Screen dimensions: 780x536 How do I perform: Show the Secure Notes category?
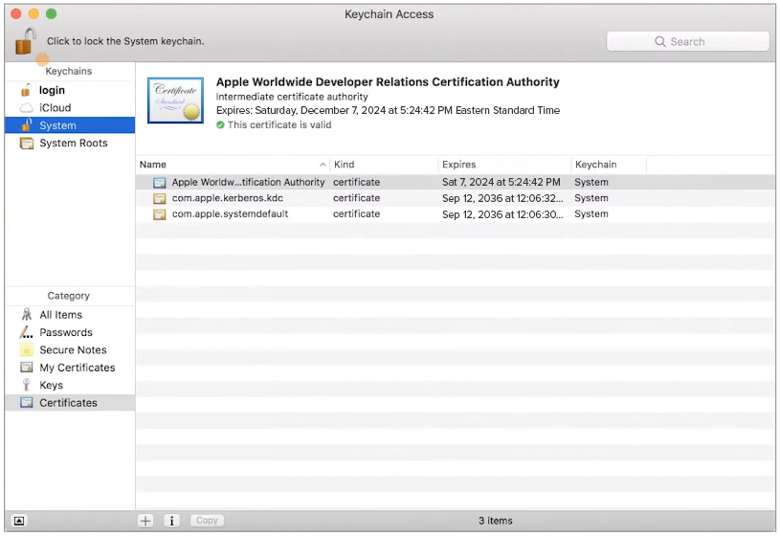70,350
